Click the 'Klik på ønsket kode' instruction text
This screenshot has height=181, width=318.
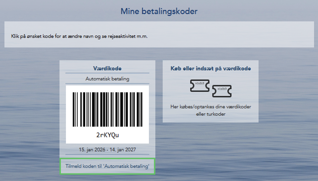[x=79, y=36]
